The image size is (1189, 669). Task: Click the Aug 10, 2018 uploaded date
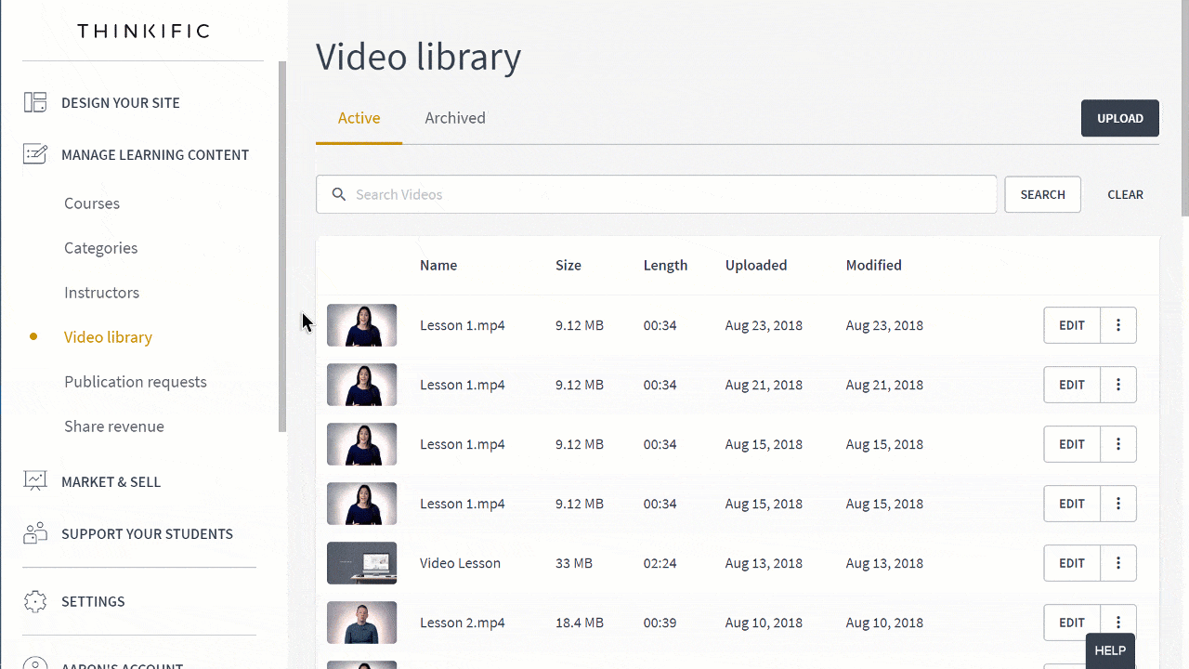click(764, 623)
